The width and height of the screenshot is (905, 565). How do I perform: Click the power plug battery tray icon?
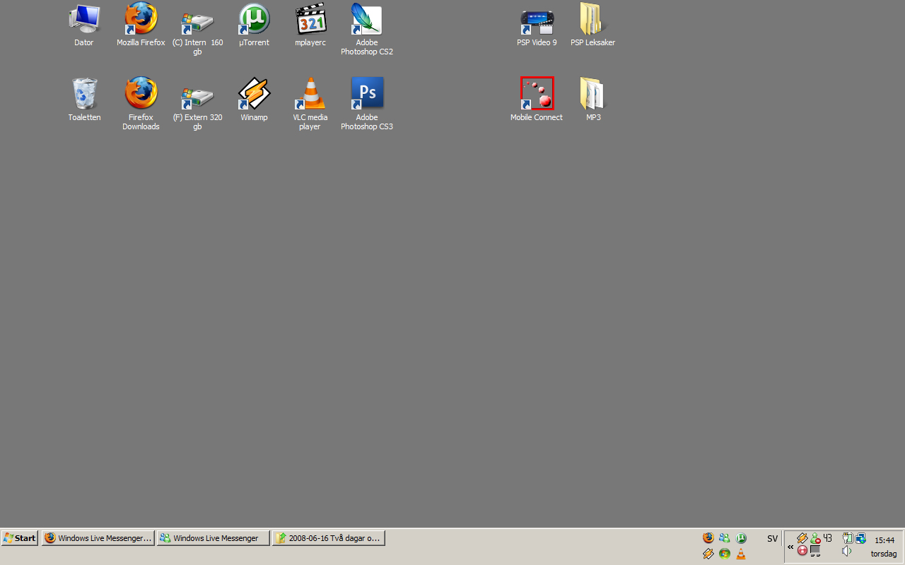point(848,538)
